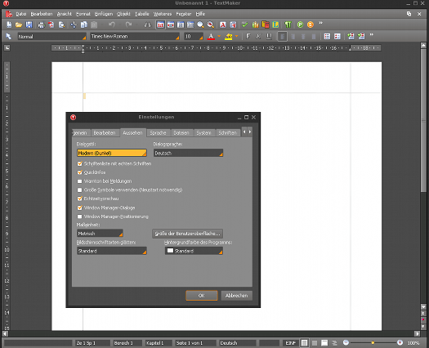
Task: Open the paragraph style Normal dropdown
Action: (52, 37)
